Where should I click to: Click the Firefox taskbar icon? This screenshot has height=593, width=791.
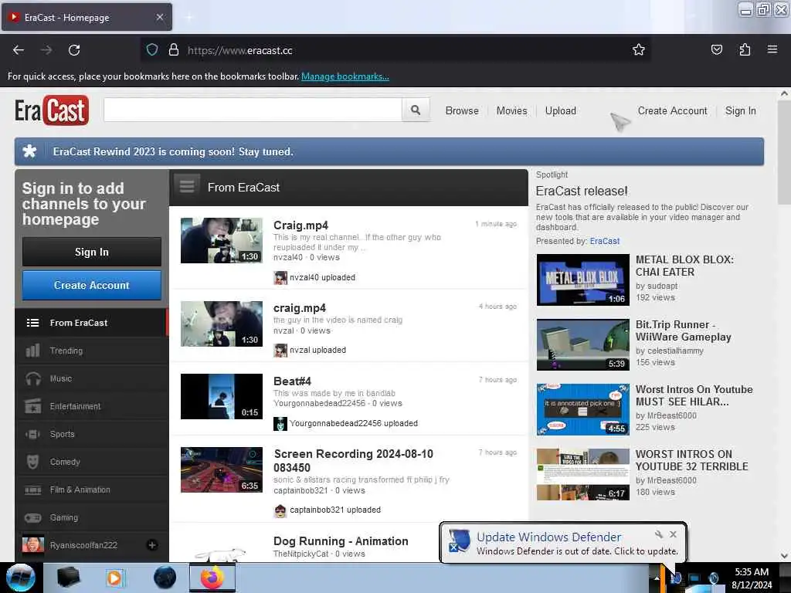coord(212,578)
